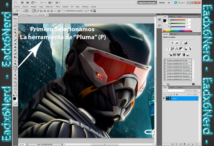Select the Quick Selection tool
This screenshot has height=146, width=214.
point(15,29)
